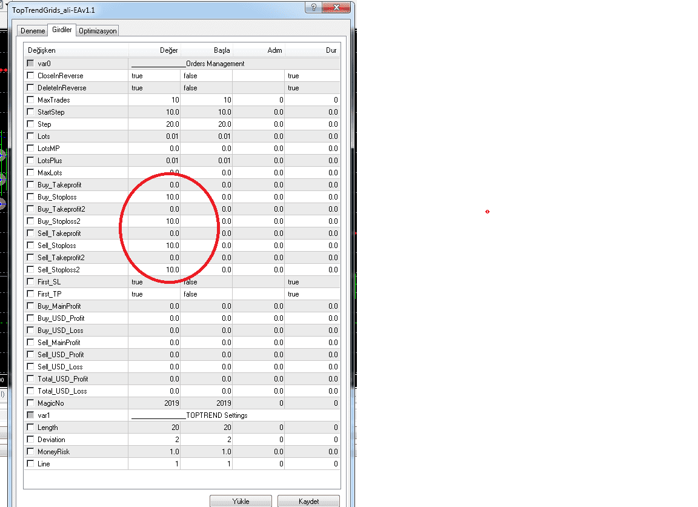Select the Buy_USD_Loss variable name

[60, 331]
